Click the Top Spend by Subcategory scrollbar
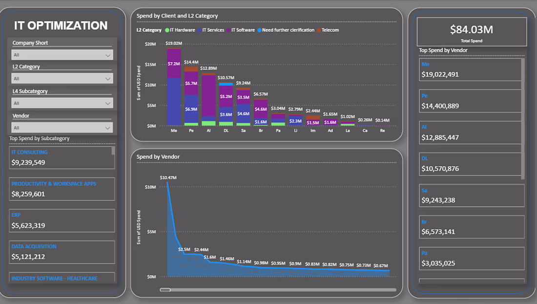The image size is (537, 304). click(113, 151)
